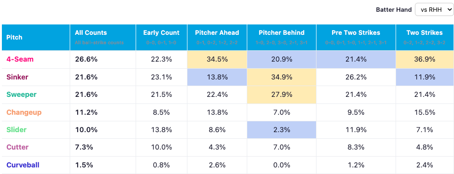The width and height of the screenshot is (454, 174).
Task: Click the Cutter pitch label
Action: click(17, 147)
